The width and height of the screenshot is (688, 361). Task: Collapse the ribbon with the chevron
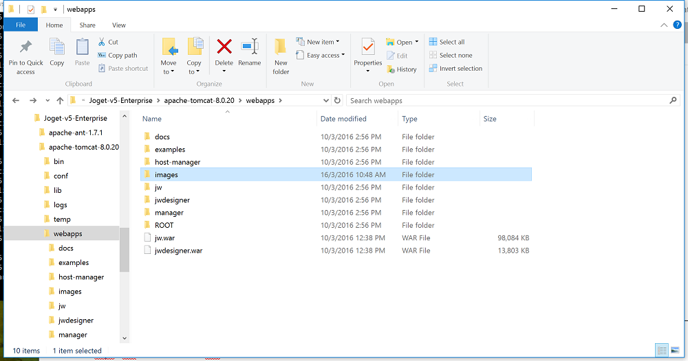click(664, 25)
